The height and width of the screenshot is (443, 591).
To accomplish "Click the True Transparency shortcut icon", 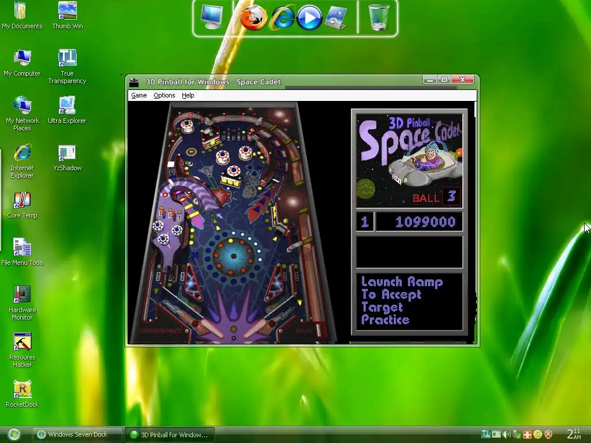I will 67,67.
